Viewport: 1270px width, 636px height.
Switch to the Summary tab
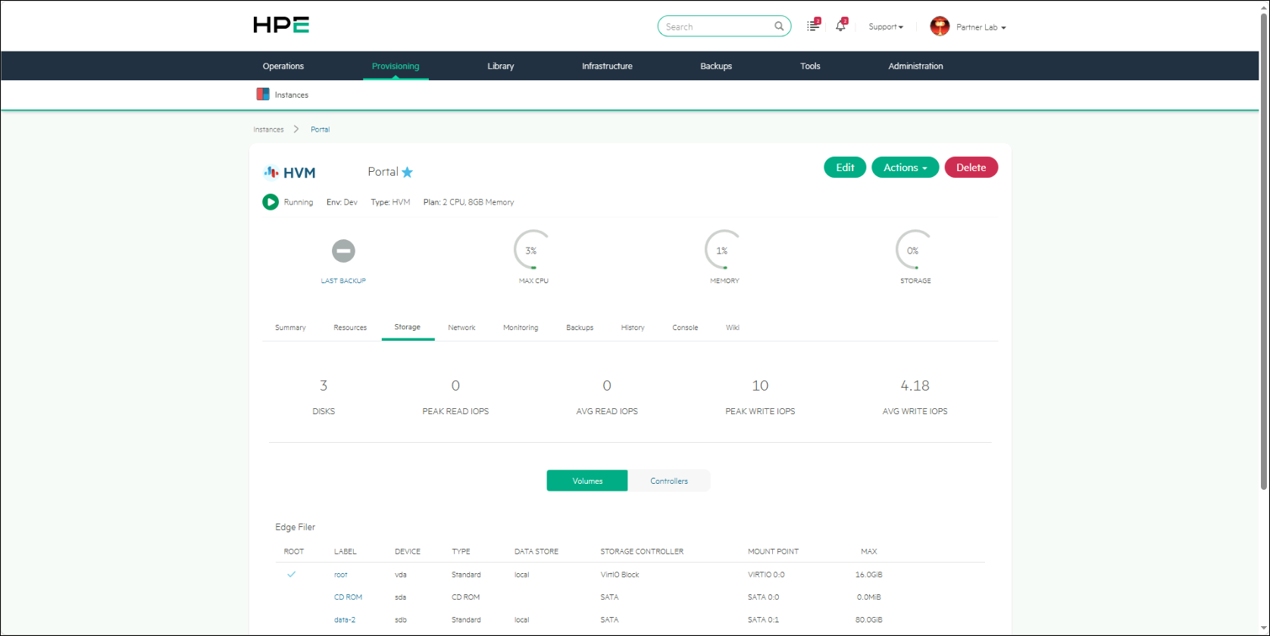(x=290, y=328)
